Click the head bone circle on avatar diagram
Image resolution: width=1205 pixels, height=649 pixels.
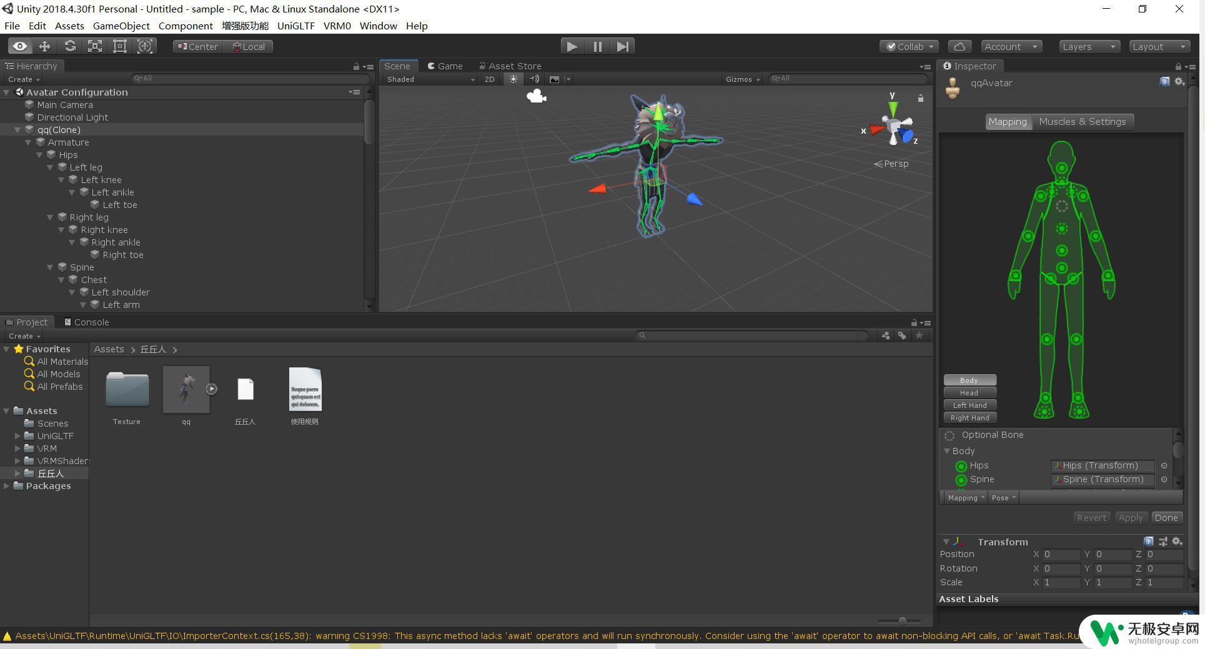[x=1062, y=168]
